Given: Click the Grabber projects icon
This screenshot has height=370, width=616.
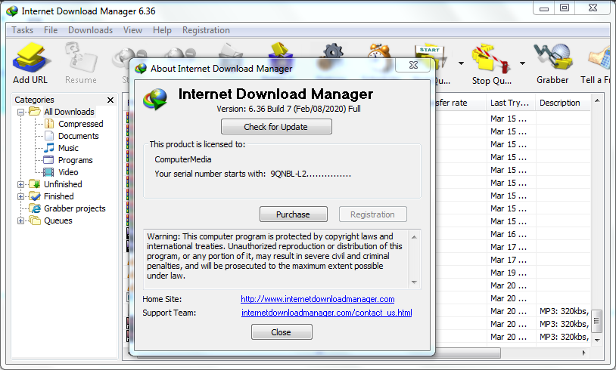Looking at the screenshot, I should tap(36, 208).
